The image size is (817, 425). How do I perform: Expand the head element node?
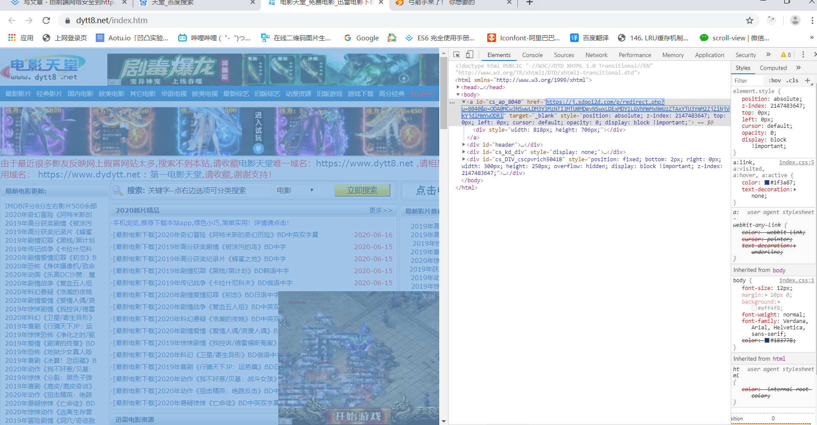[458, 87]
